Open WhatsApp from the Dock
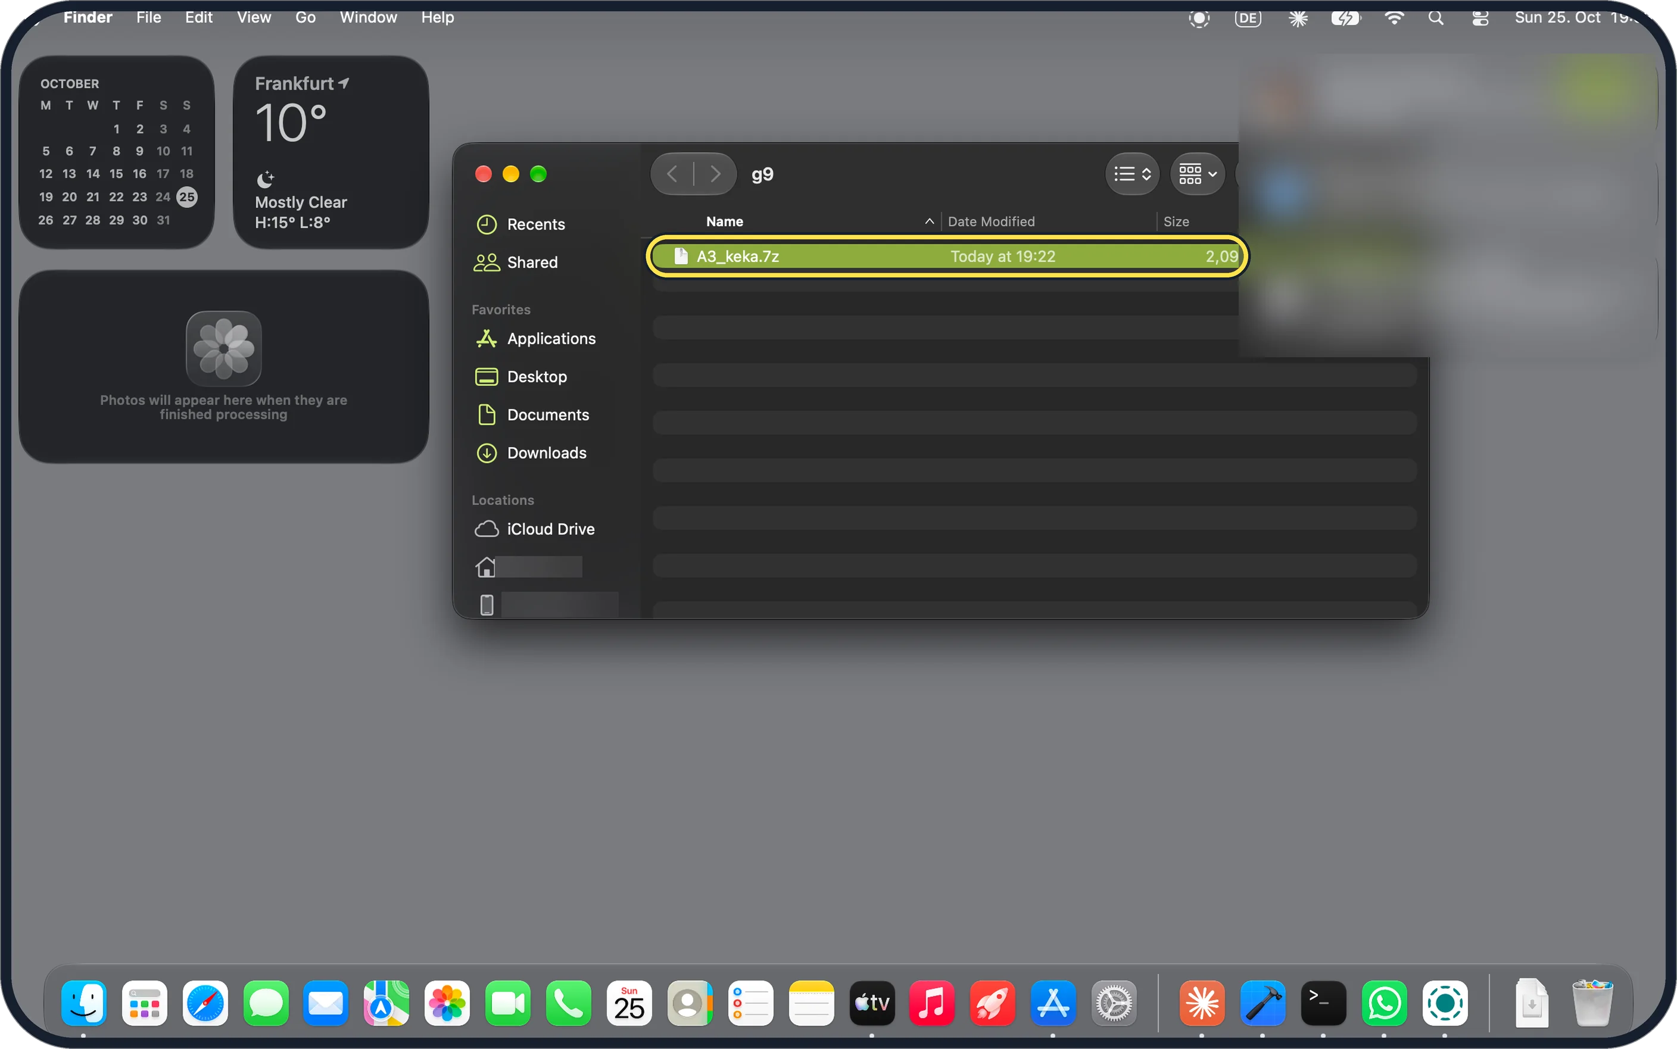1677x1049 pixels. pyautogui.click(x=1384, y=1003)
